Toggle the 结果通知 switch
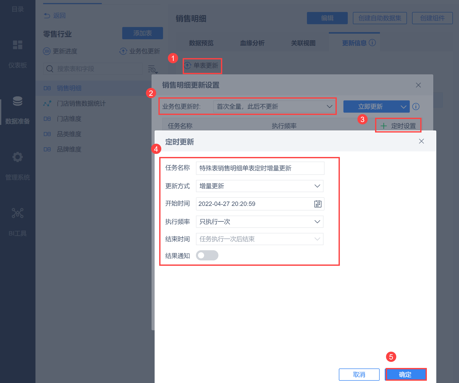459x383 pixels. pyautogui.click(x=207, y=255)
